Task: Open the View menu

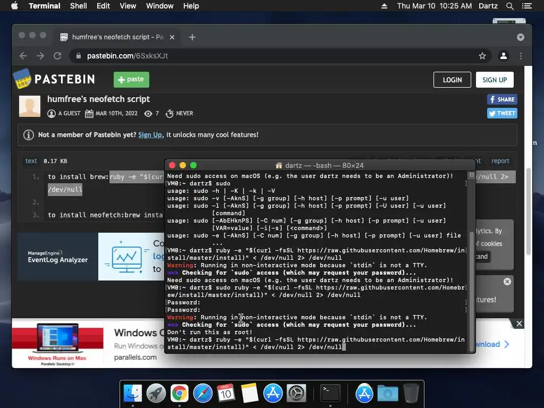Action: [127, 6]
